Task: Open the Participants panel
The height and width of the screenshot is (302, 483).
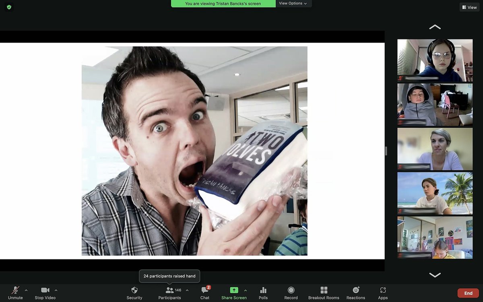Action: tap(169, 293)
